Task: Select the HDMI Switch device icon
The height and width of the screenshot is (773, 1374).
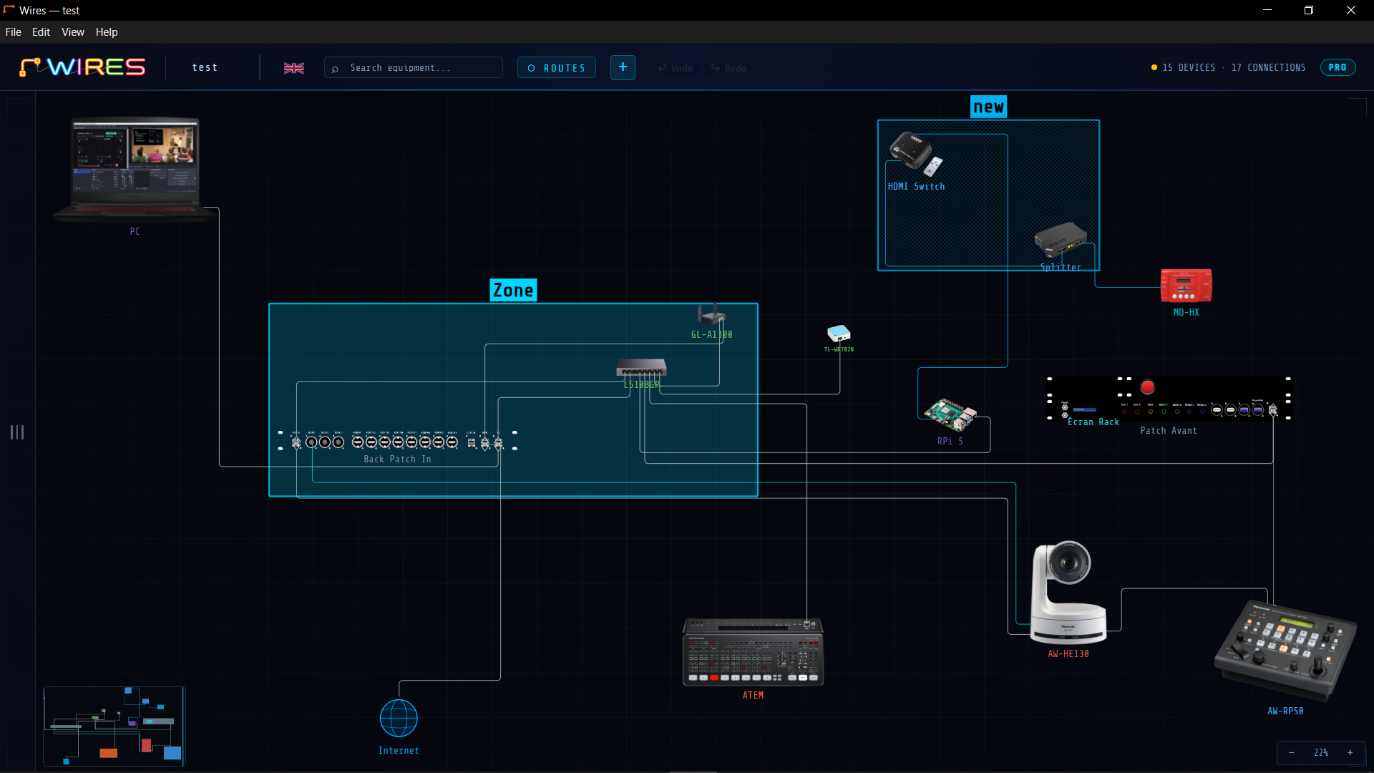Action: [916, 154]
